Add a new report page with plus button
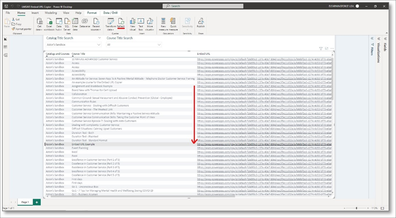This screenshot has width=396, height=218. point(37,202)
